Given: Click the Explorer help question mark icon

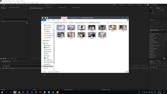Looking at the screenshot, I should [128, 20].
